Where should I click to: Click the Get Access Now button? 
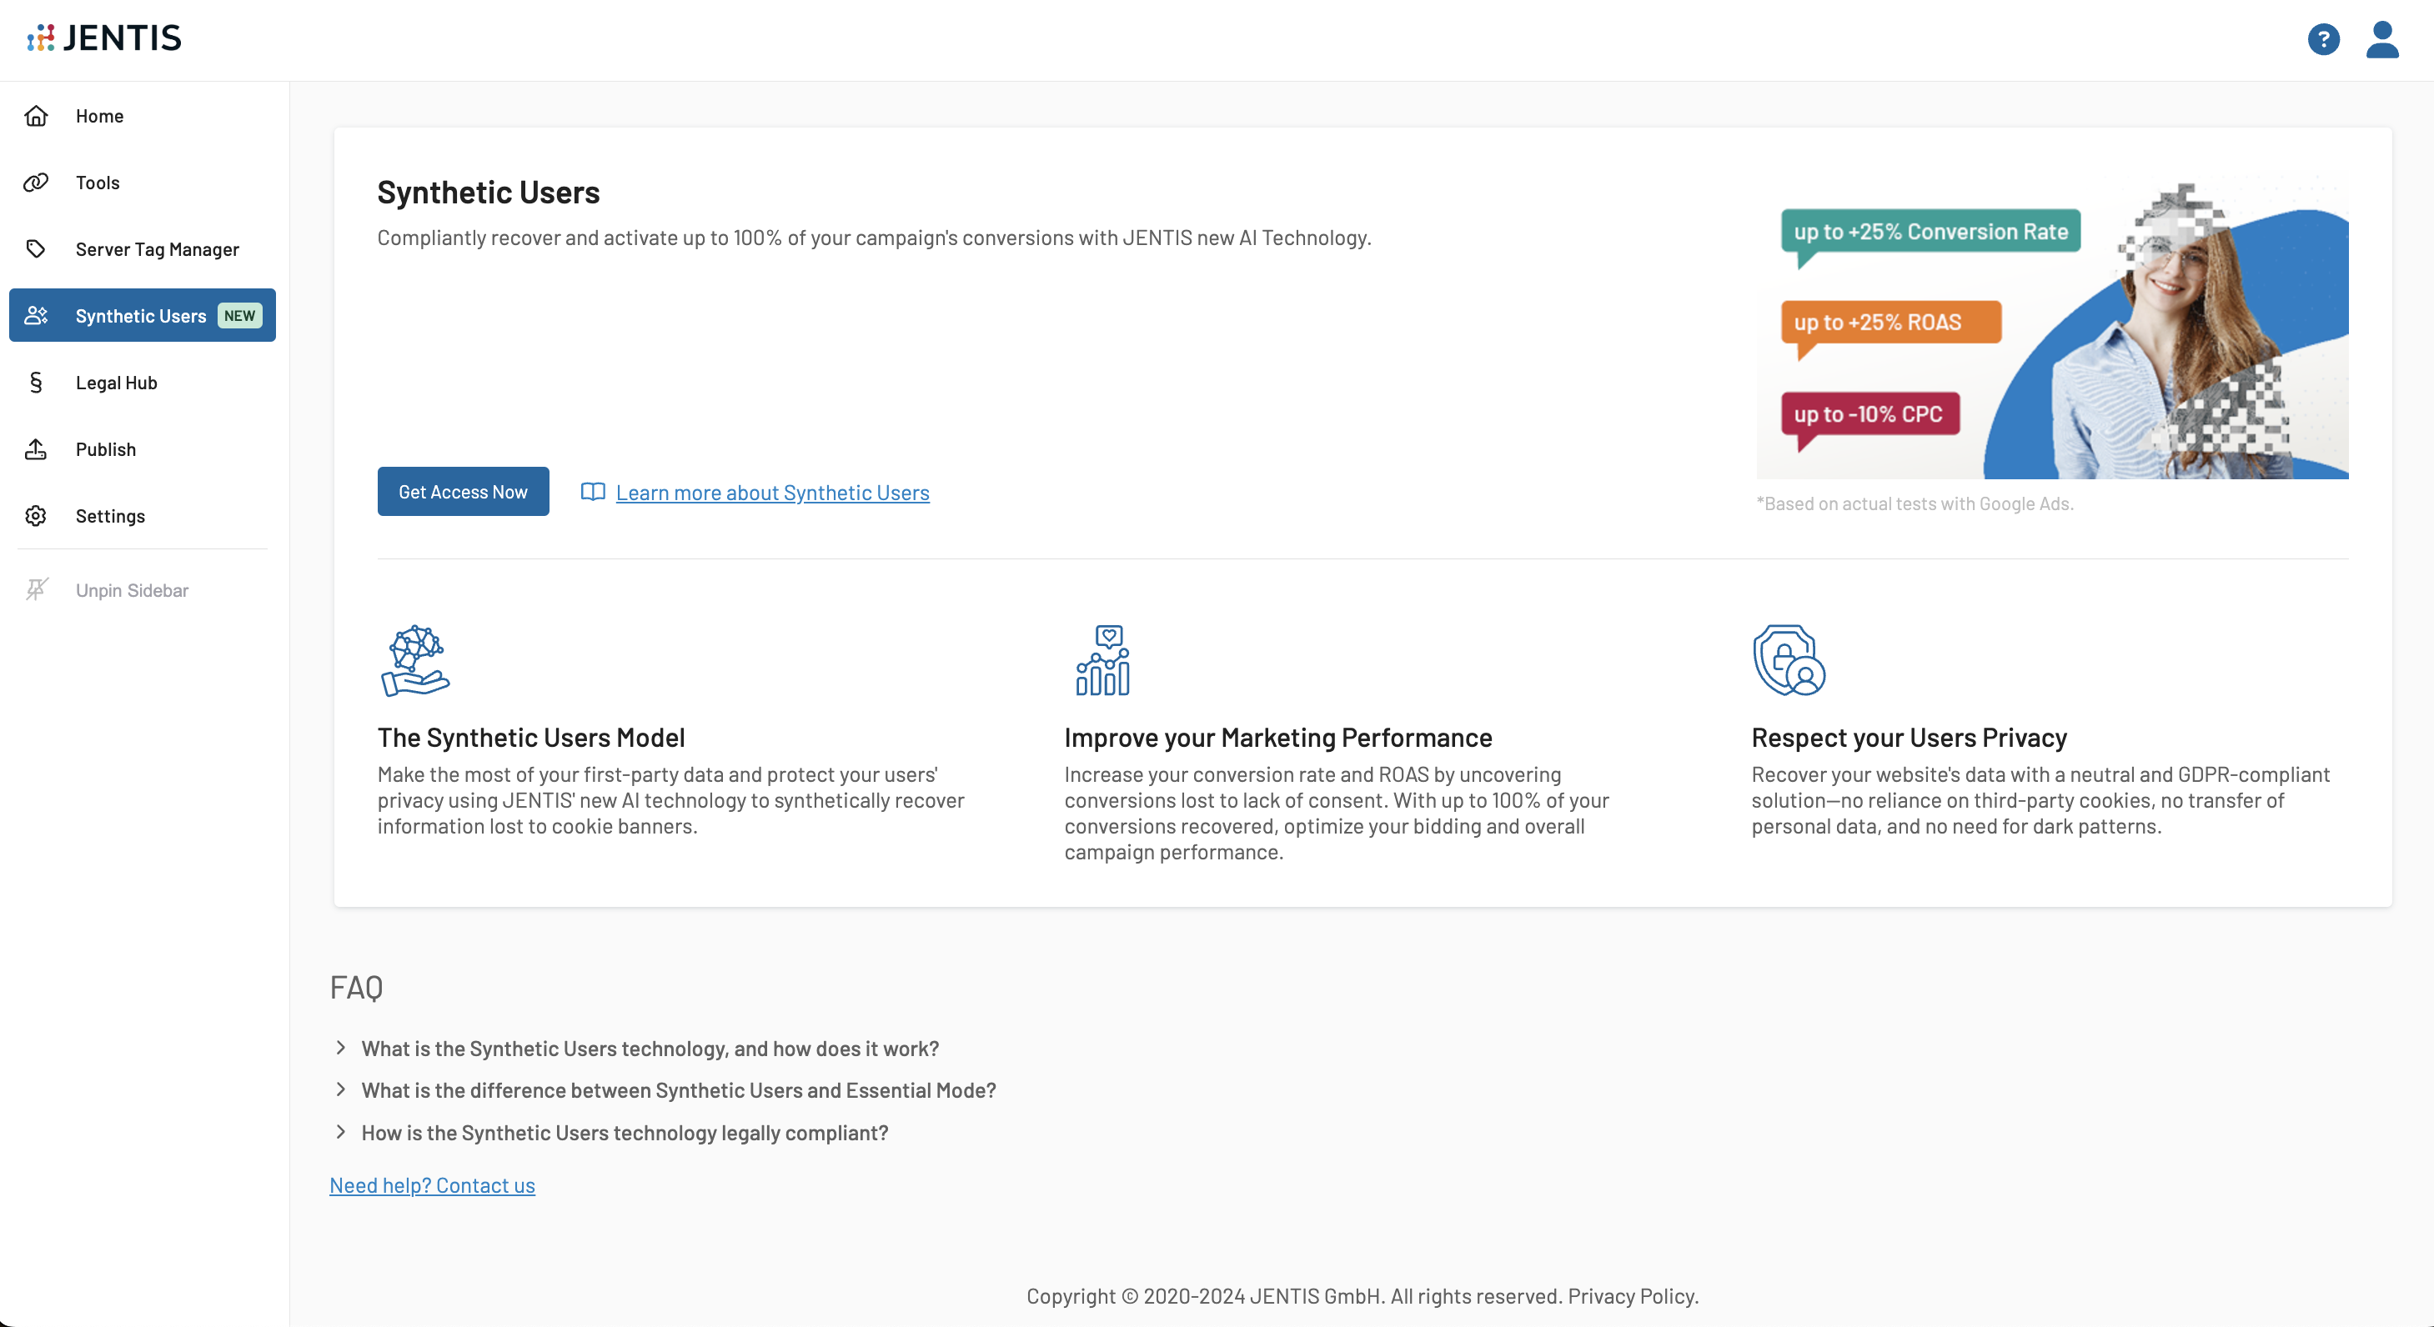[463, 490]
